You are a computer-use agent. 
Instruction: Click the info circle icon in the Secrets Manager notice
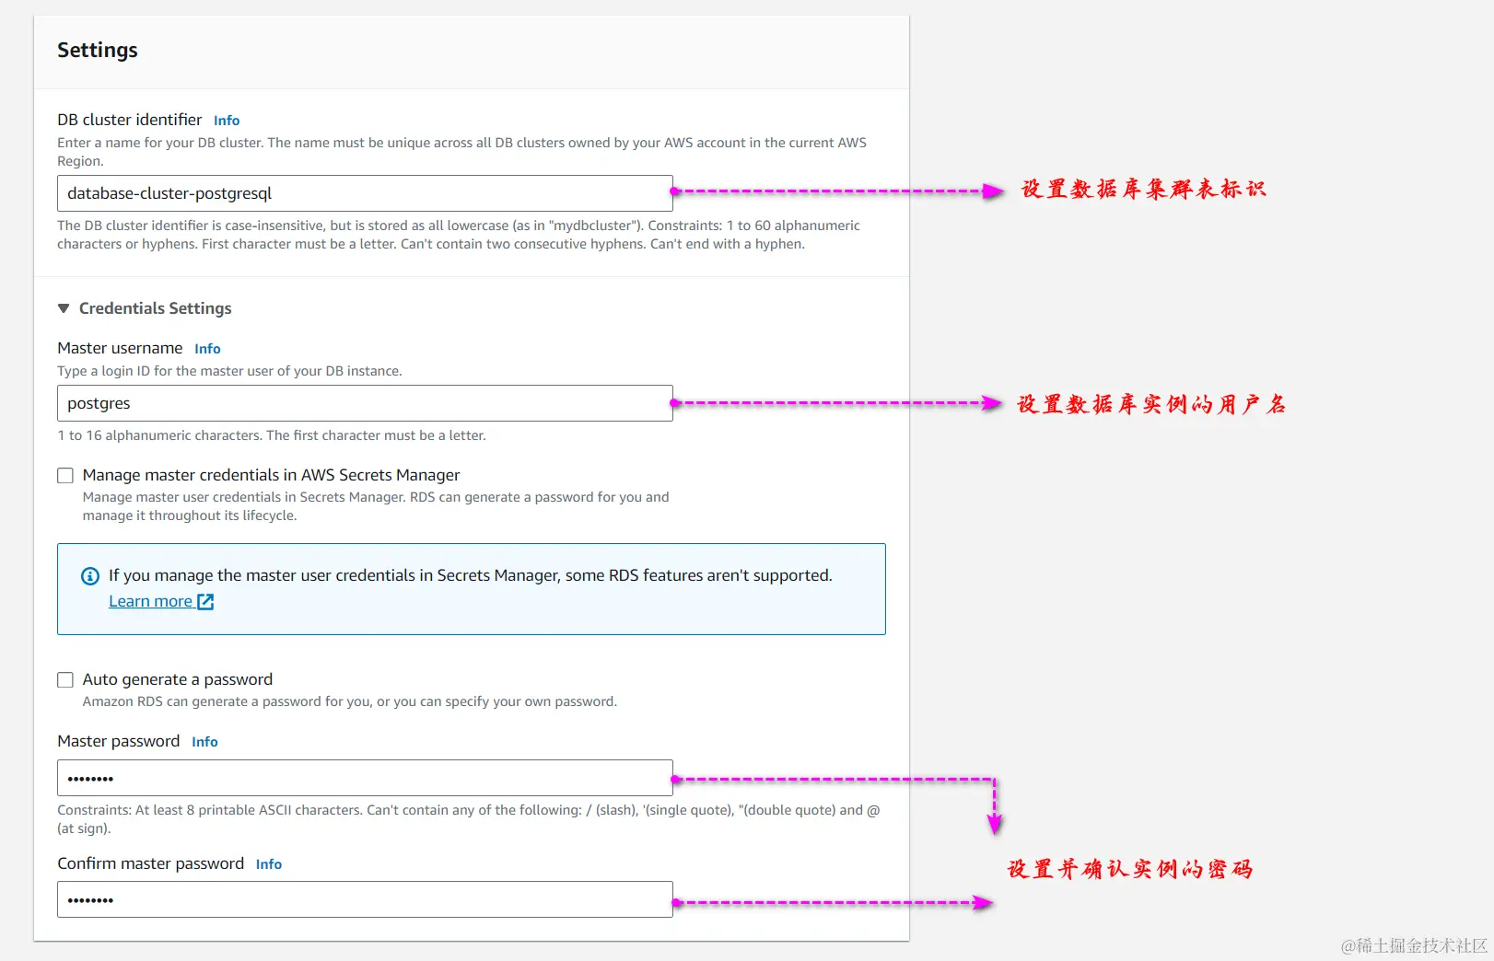point(90,576)
